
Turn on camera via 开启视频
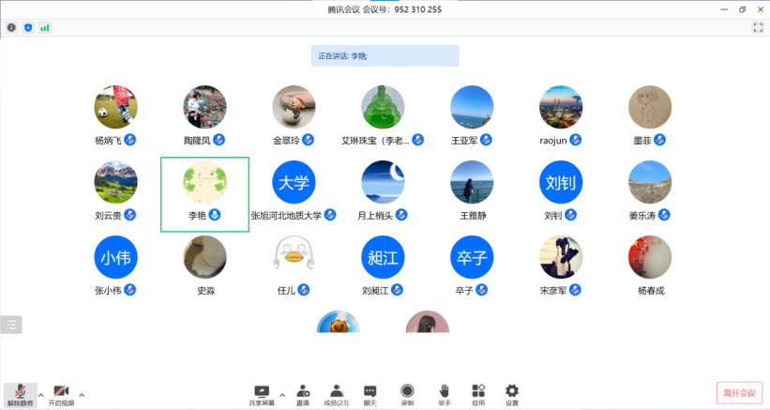point(61,393)
